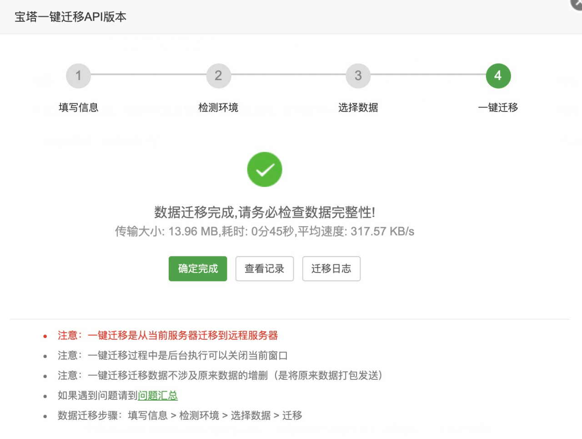Select the 选择数据 step label
Viewport: 582px width, 439px height.
358,107
